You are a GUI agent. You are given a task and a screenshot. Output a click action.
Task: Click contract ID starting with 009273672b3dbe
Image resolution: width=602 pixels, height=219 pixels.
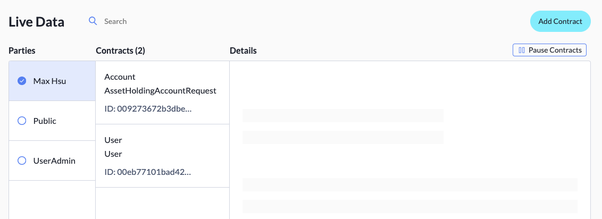coord(148,108)
